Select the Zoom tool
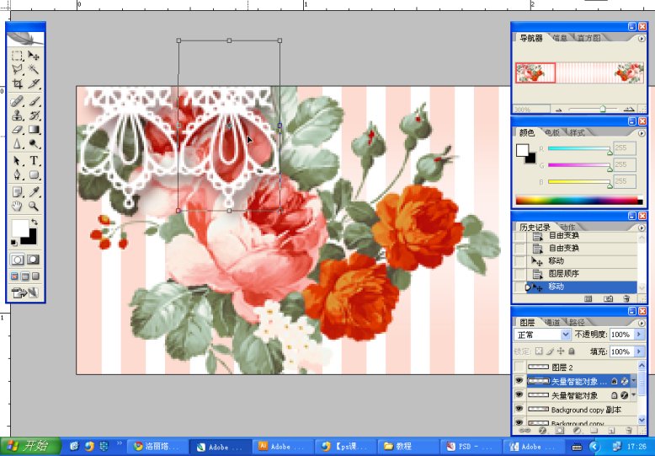The width and height of the screenshot is (655, 456). point(34,206)
